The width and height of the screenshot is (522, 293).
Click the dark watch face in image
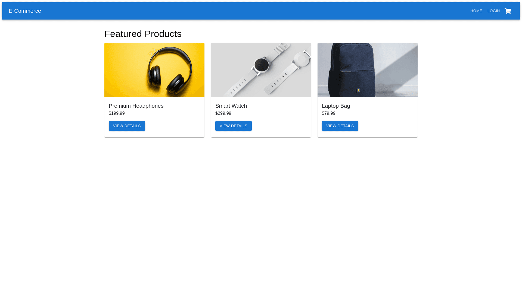click(x=262, y=65)
